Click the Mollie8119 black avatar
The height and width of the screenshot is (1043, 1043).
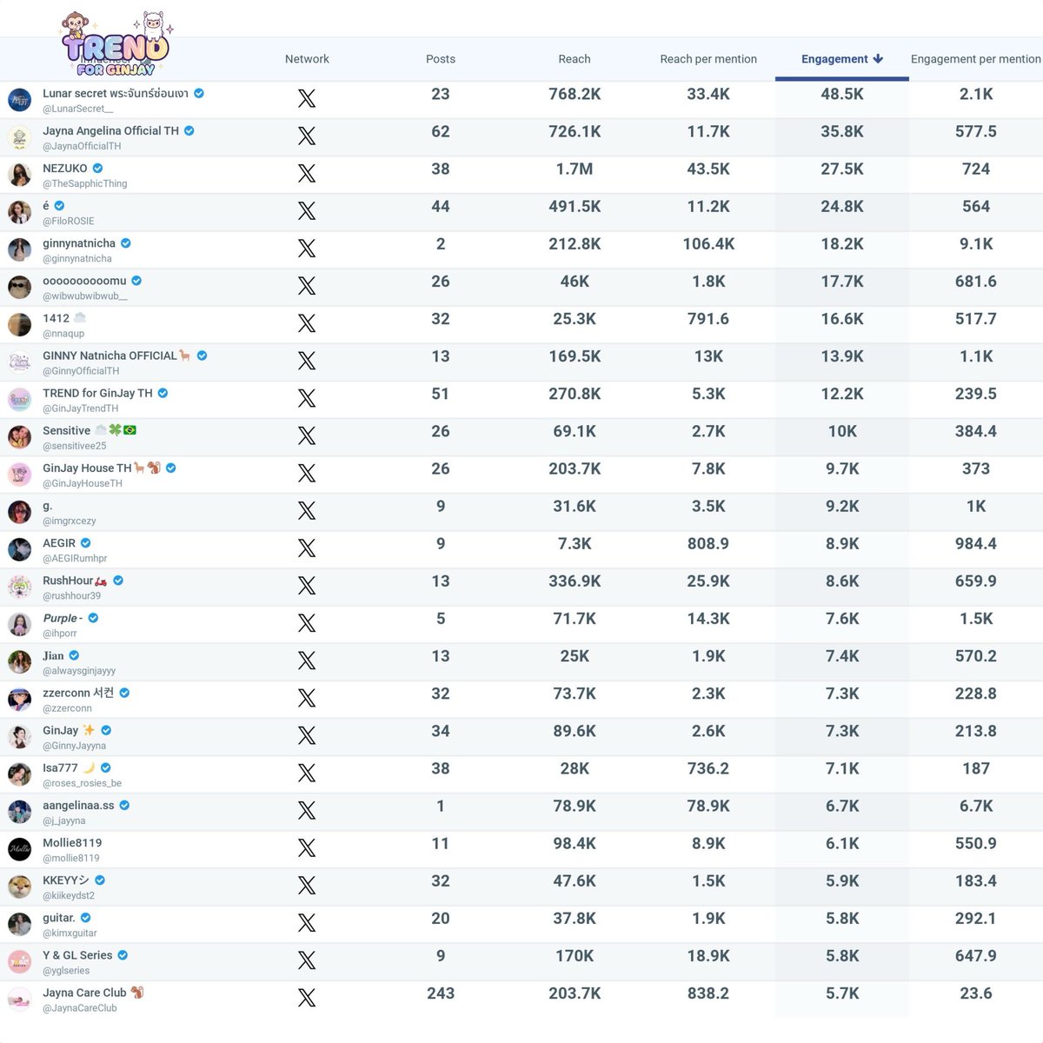click(20, 849)
